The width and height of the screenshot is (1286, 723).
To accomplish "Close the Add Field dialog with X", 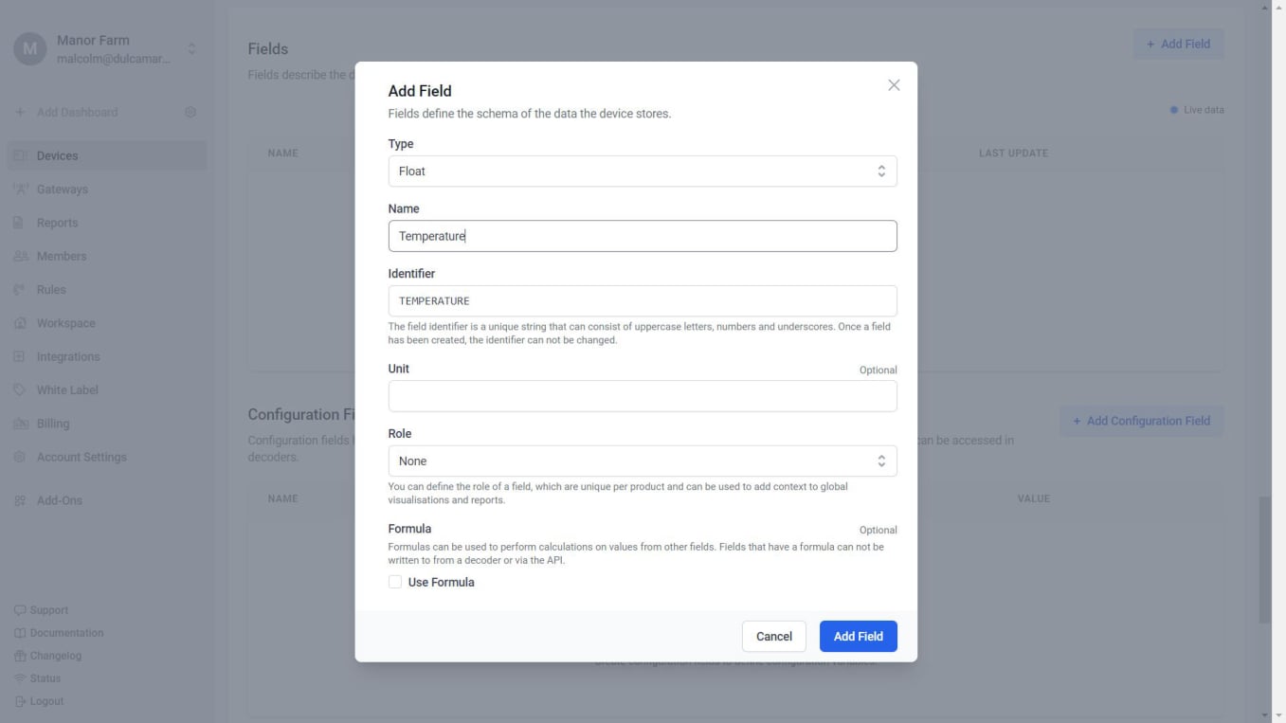I will coord(893,85).
